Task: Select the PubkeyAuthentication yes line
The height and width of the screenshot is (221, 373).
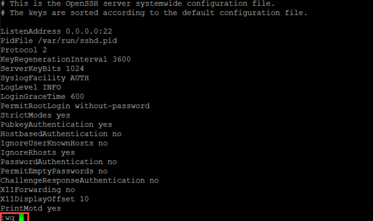Action: click(x=57, y=124)
